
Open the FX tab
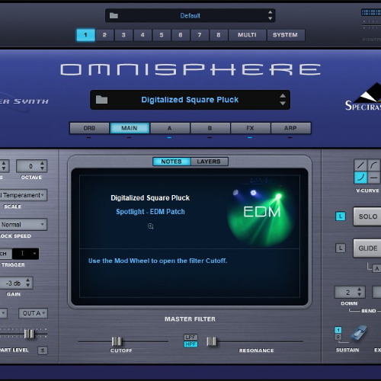pos(250,128)
